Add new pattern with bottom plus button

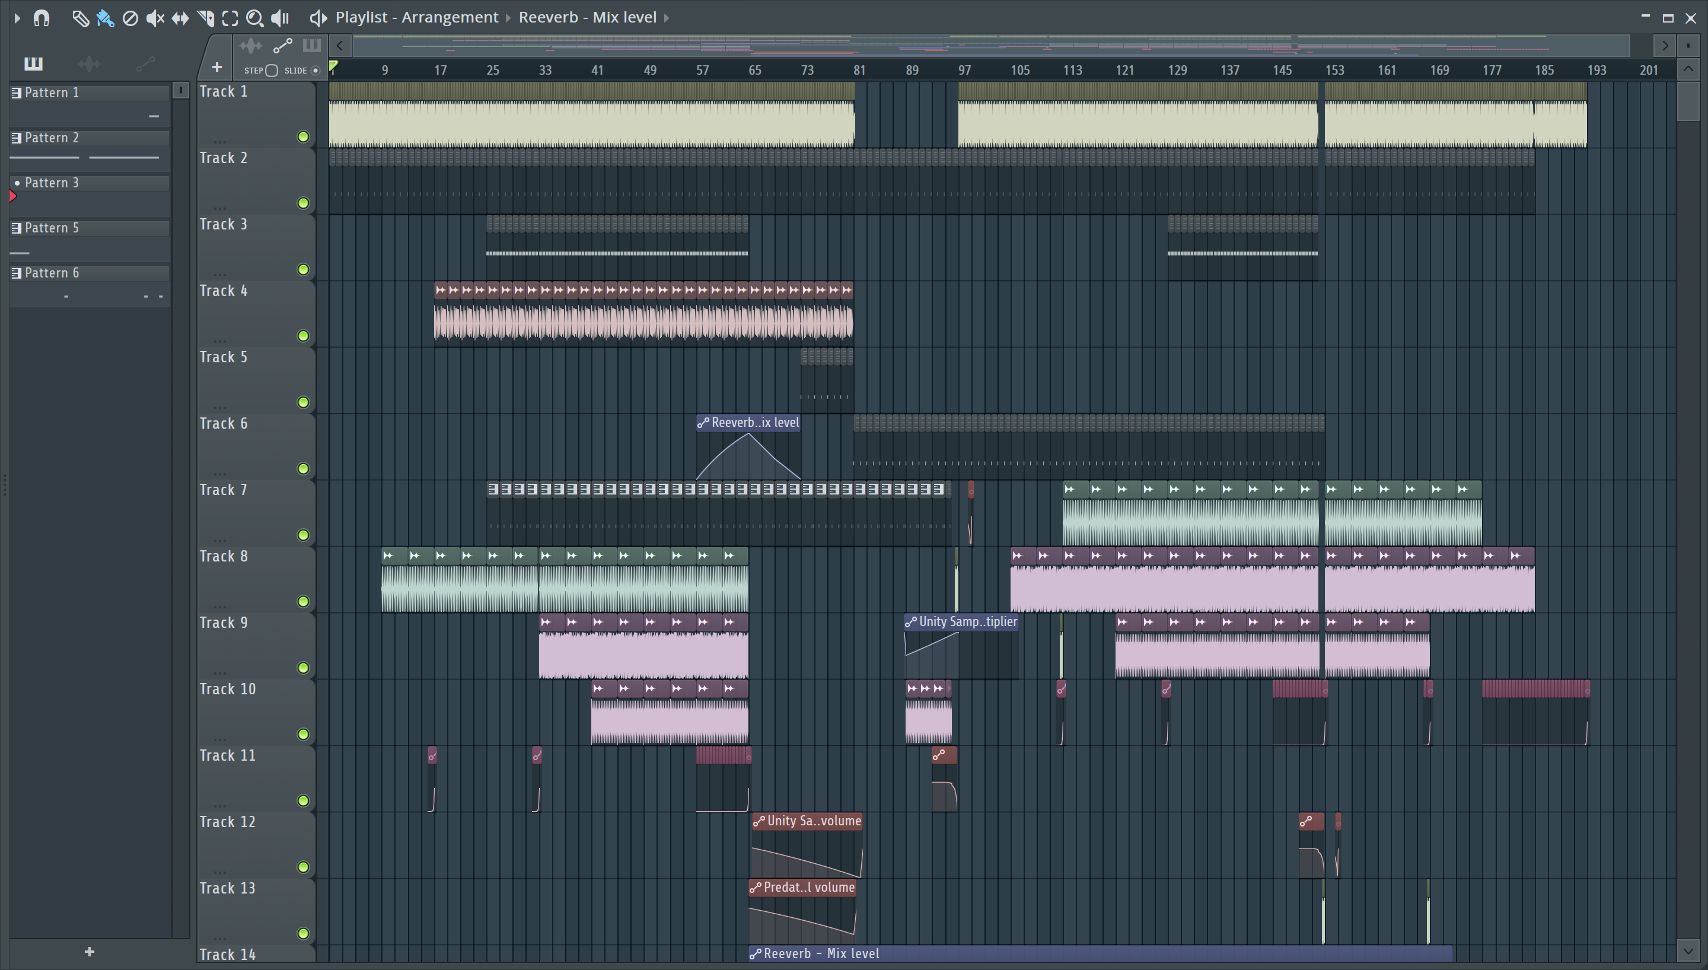click(x=90, y=952)
